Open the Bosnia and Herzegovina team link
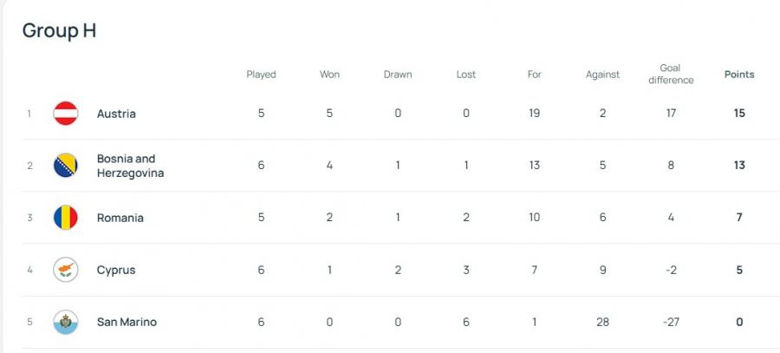 point(130,166)
